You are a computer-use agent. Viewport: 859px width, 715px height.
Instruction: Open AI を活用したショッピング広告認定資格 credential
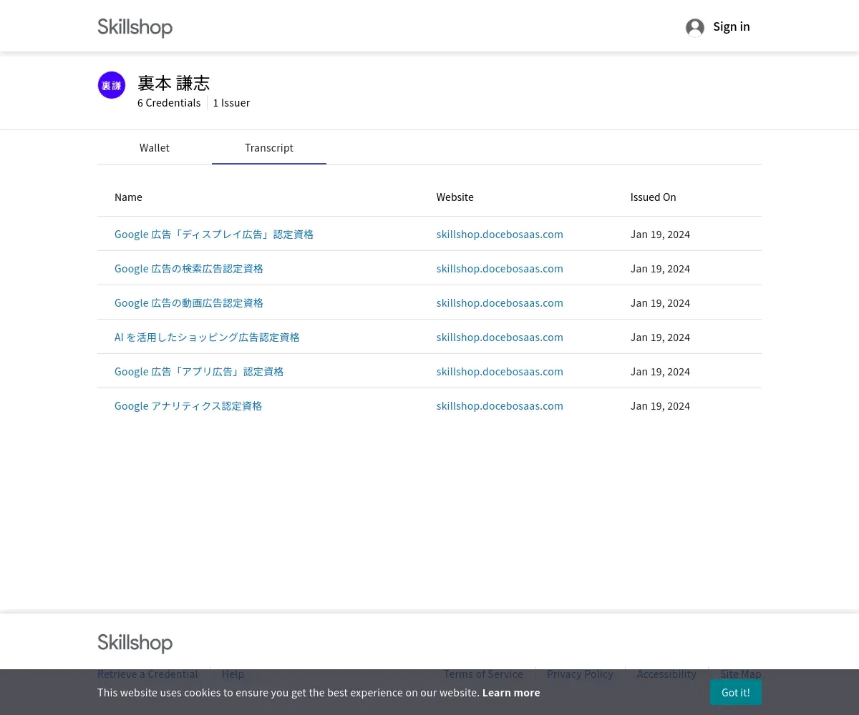click(207, 337)
